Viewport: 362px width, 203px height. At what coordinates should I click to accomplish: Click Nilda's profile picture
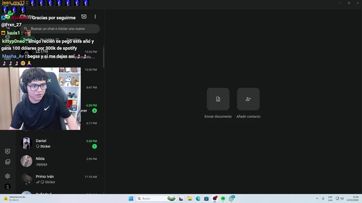tap(26, 161)
